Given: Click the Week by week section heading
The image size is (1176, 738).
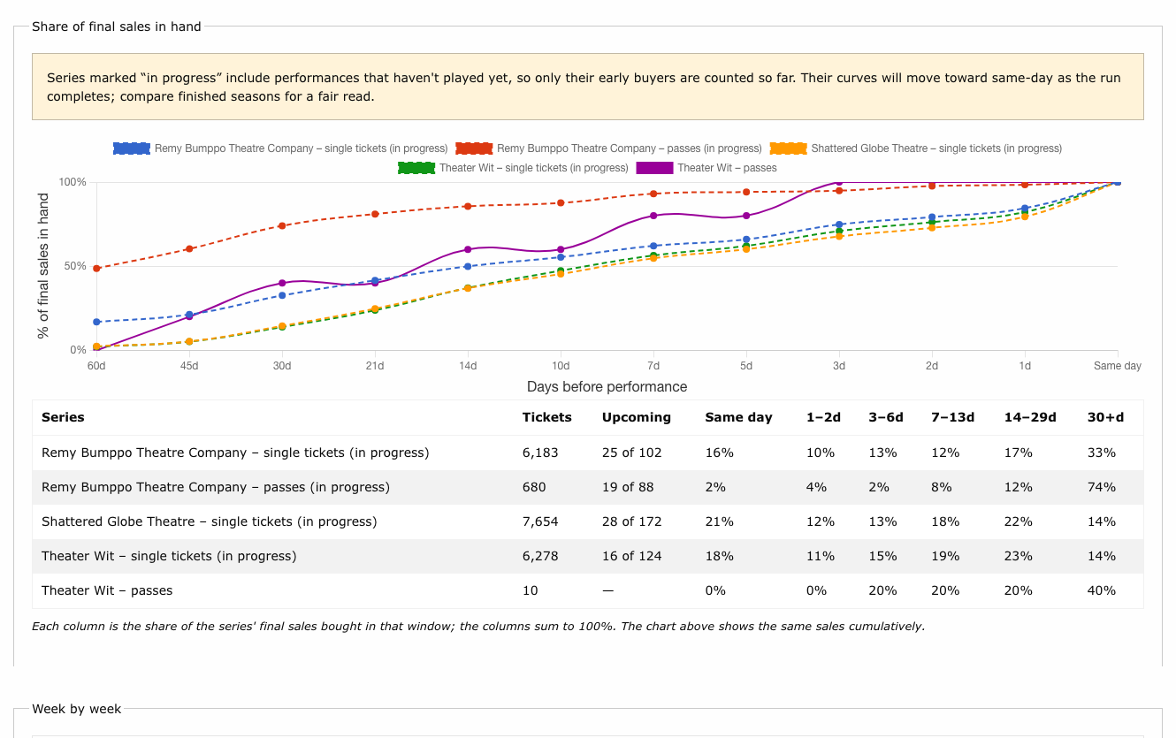Looking at the screenshot, I should coord(77,709).
